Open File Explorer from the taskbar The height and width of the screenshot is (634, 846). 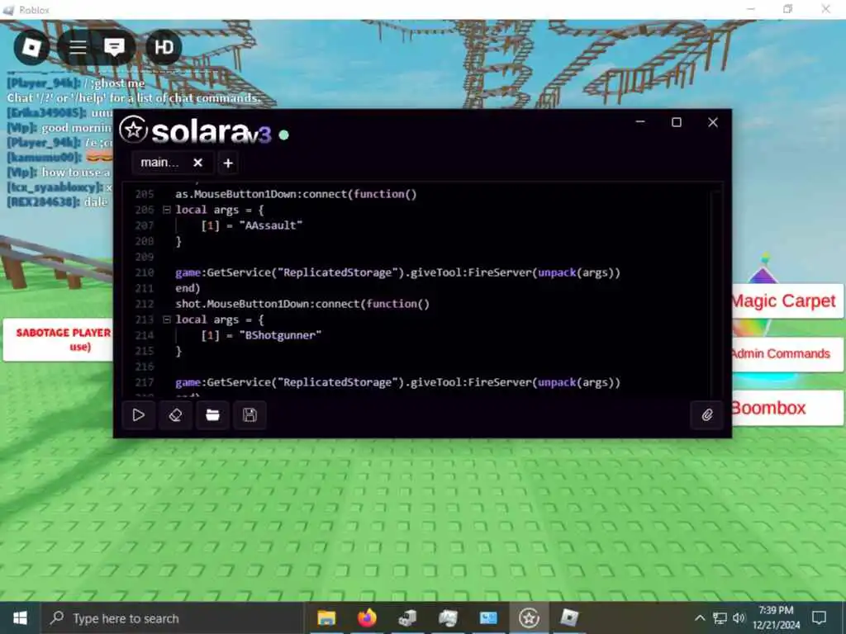point(326,617)
